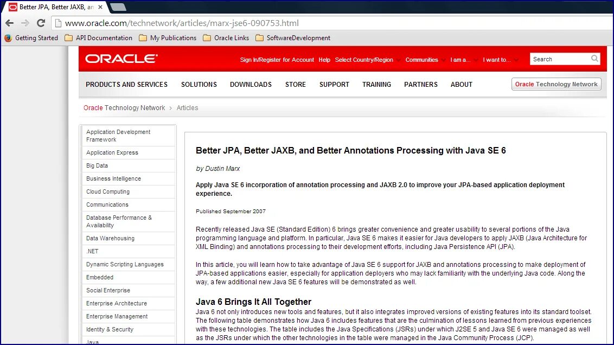
Task: Click the URL address bar
Action: (x=333, y=23)
